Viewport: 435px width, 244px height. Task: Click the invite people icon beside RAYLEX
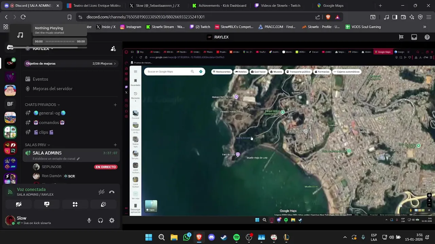tap(113, 49)
